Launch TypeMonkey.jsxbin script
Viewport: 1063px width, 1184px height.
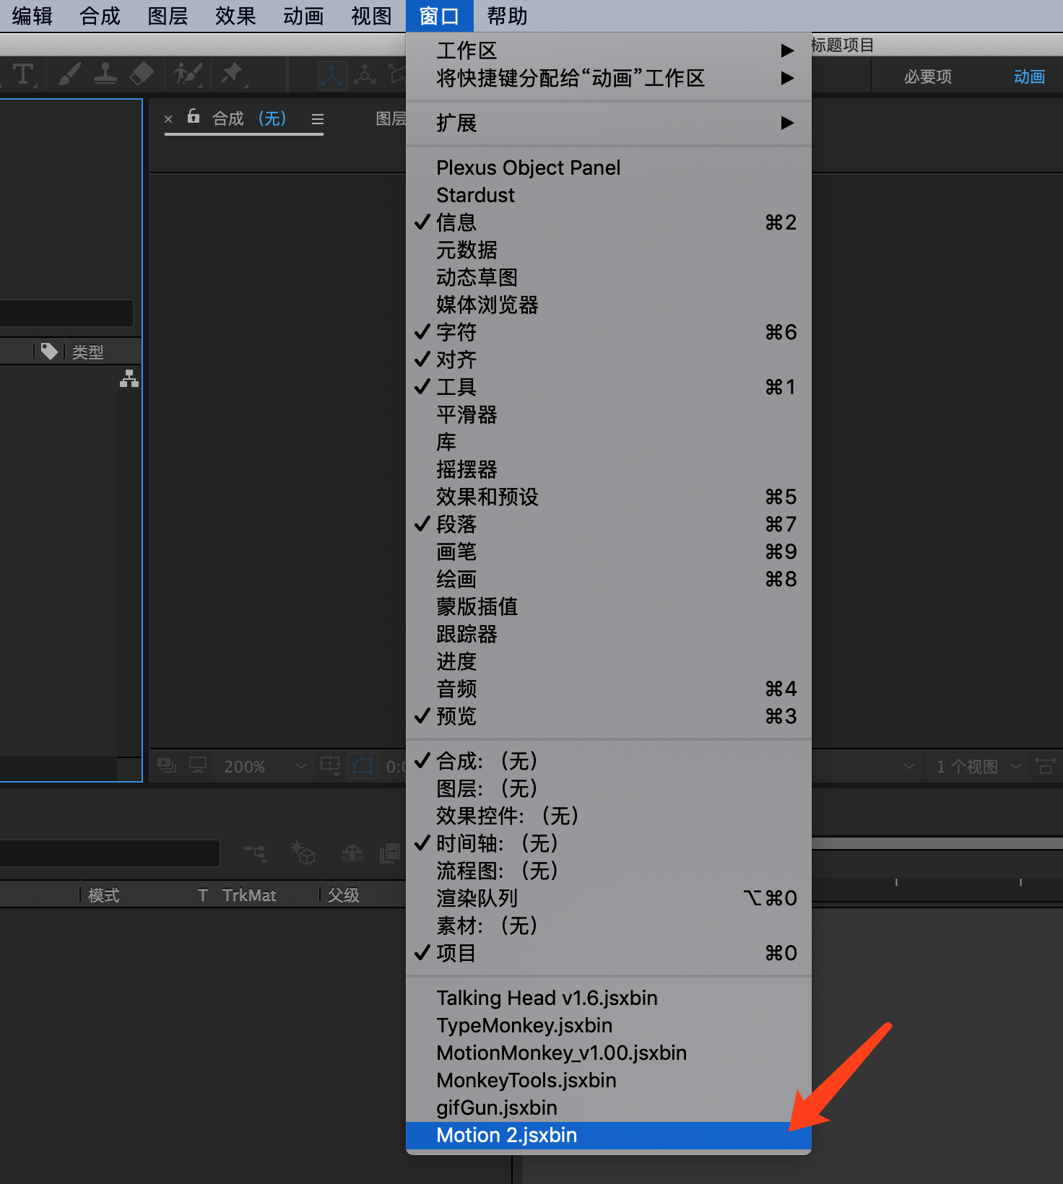[609, 1025]
